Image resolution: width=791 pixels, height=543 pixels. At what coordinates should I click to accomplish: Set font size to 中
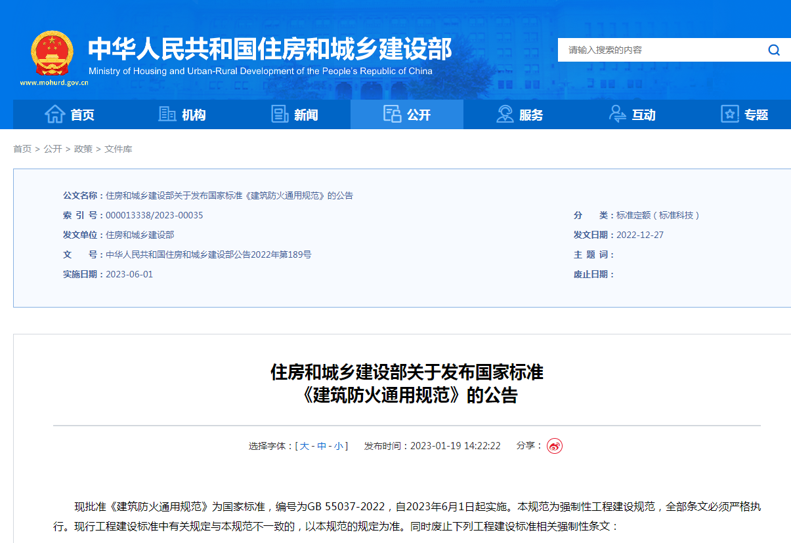point(322,446)
